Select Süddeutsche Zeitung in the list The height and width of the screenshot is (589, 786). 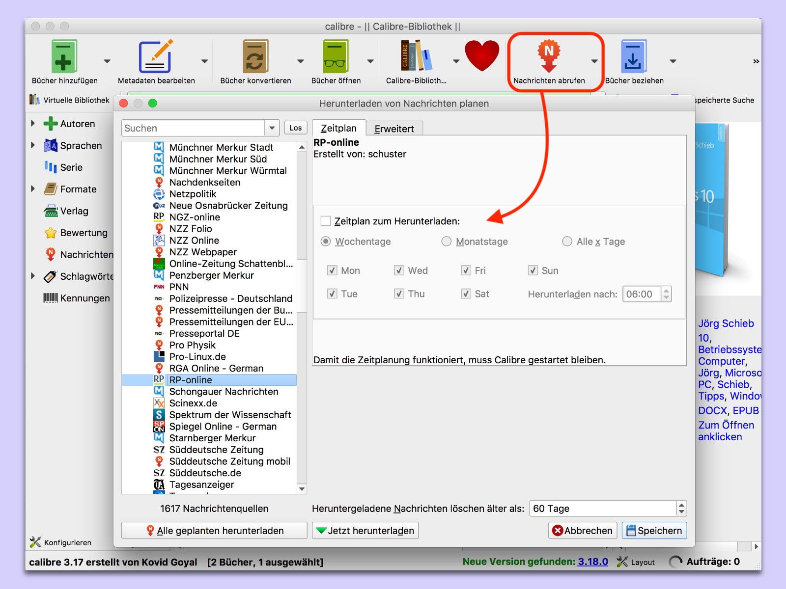point(216,450)
